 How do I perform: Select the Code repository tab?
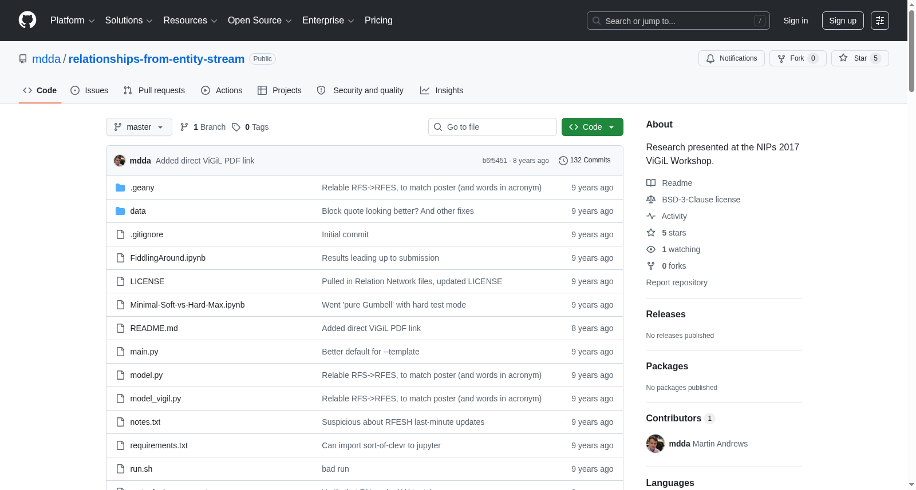(40, 90)
